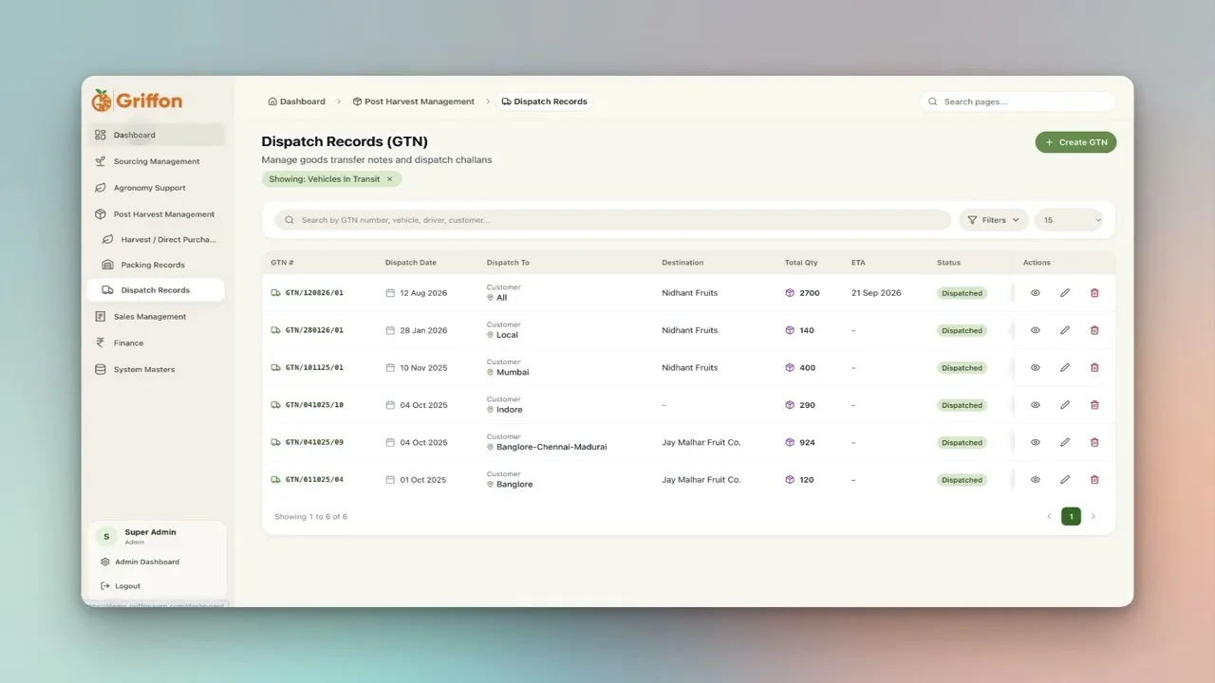Click package icon beside quantity 924
Screen dimensions: 1215x683
coord(790,442)
